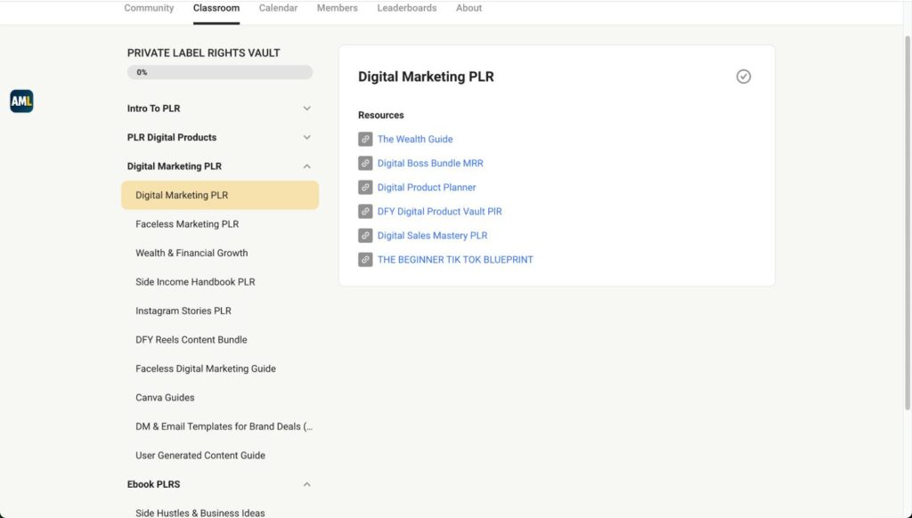Select highlighted Digital Marketing PLR lesson
The image size is (912, 518).
coord(220,195)
